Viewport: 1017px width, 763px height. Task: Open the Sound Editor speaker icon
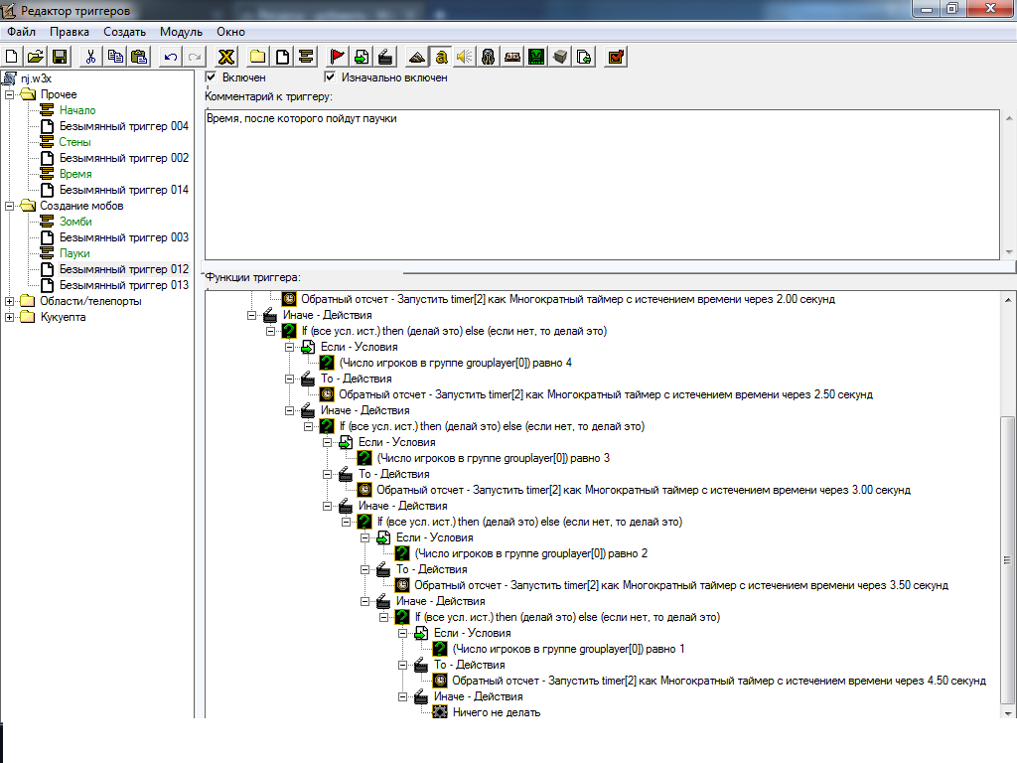(465, 57)
